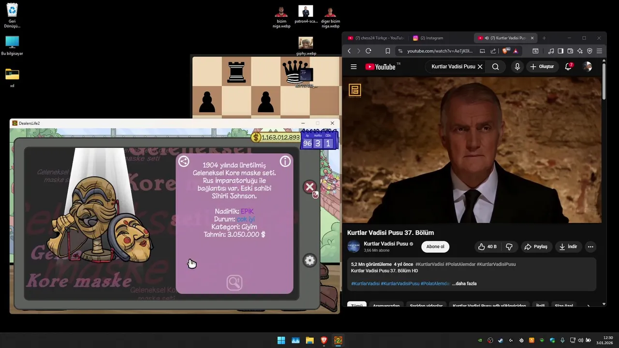Click the share page icon in address bar
619x348 pixels.
[x=493, y=51]
